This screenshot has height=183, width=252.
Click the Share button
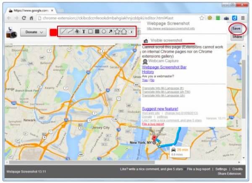pyautogui.click(x=237, y=37)
